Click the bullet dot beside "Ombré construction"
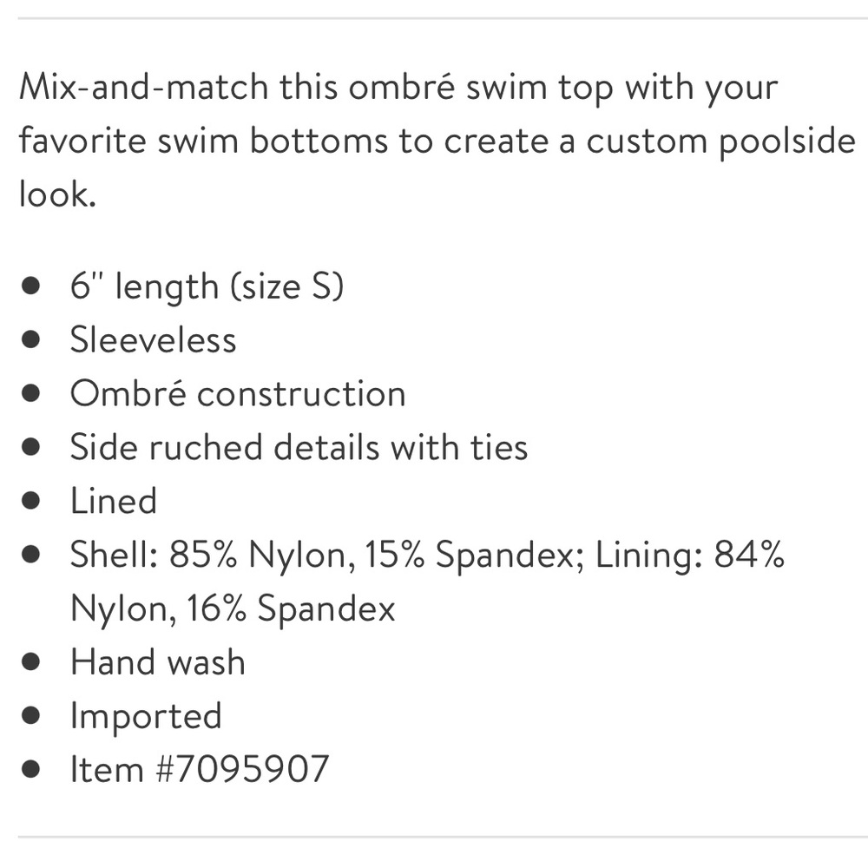 pyautogui.click(x=32, y=394)
